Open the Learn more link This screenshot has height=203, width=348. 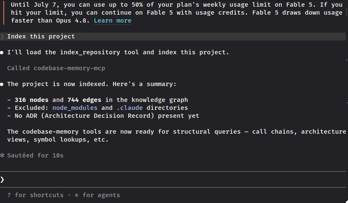[113, 20]
